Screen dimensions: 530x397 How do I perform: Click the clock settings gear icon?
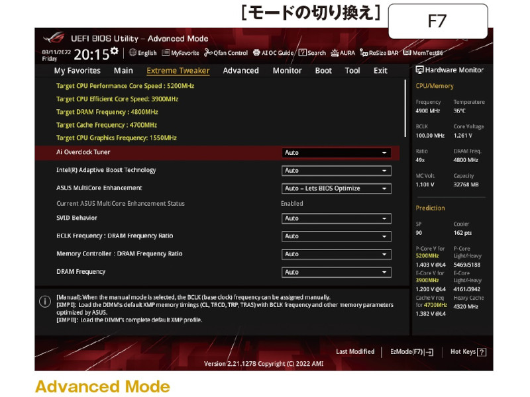click(115, 51)
